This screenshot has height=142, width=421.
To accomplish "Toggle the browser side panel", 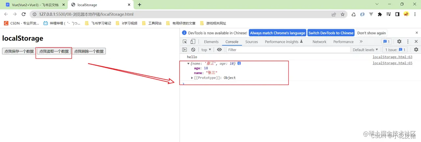I will [397, 14].
